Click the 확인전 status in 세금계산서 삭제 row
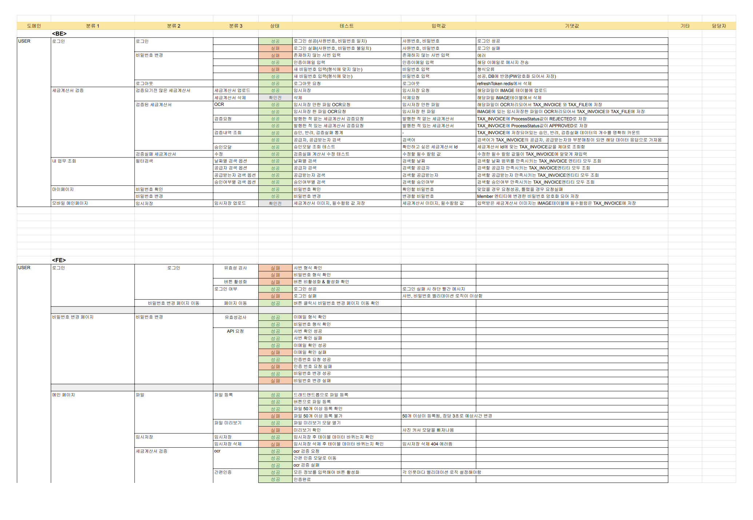The image size is (753, 520). tap(275, 98)
